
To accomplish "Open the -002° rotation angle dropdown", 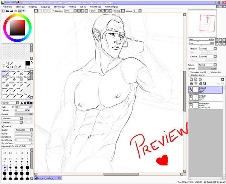I will [99, 11].
